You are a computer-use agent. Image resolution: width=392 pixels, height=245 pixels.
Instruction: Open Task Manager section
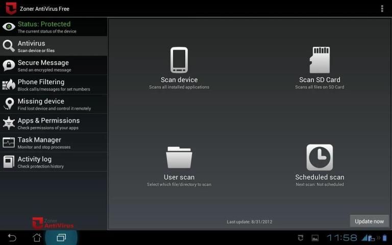click(x=54, y=143)
